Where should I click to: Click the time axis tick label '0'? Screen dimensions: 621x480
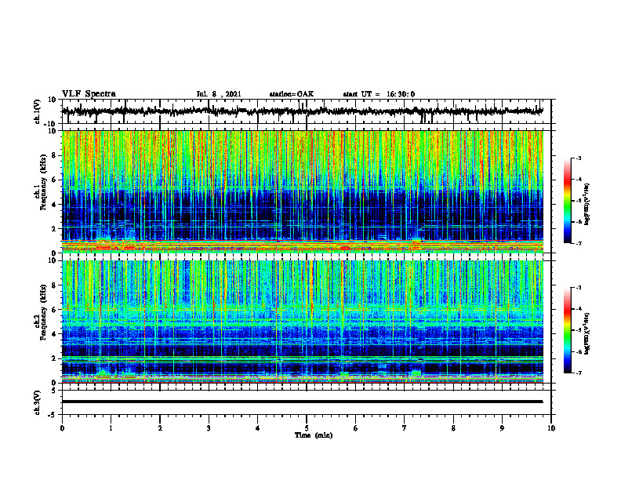point(62,428)
